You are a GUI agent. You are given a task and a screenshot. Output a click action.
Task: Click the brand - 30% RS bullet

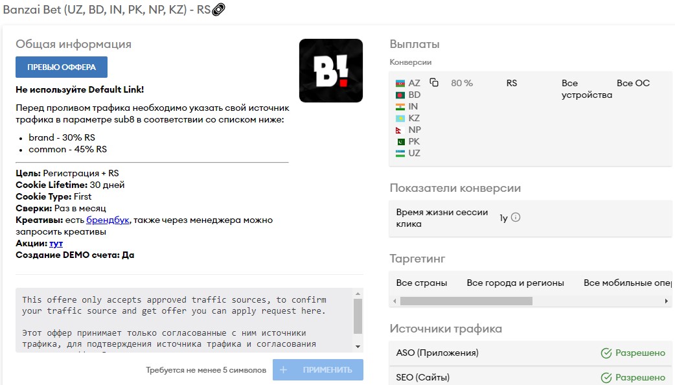point(62,137)
